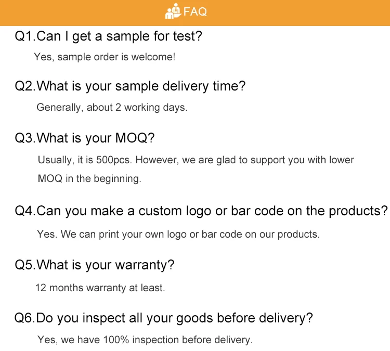Image resolution: width=390 pixels, height=351 pixels.
Task: Click the 'Q5.' question number label
Action: pyautogui.click(x=25, y=265)
